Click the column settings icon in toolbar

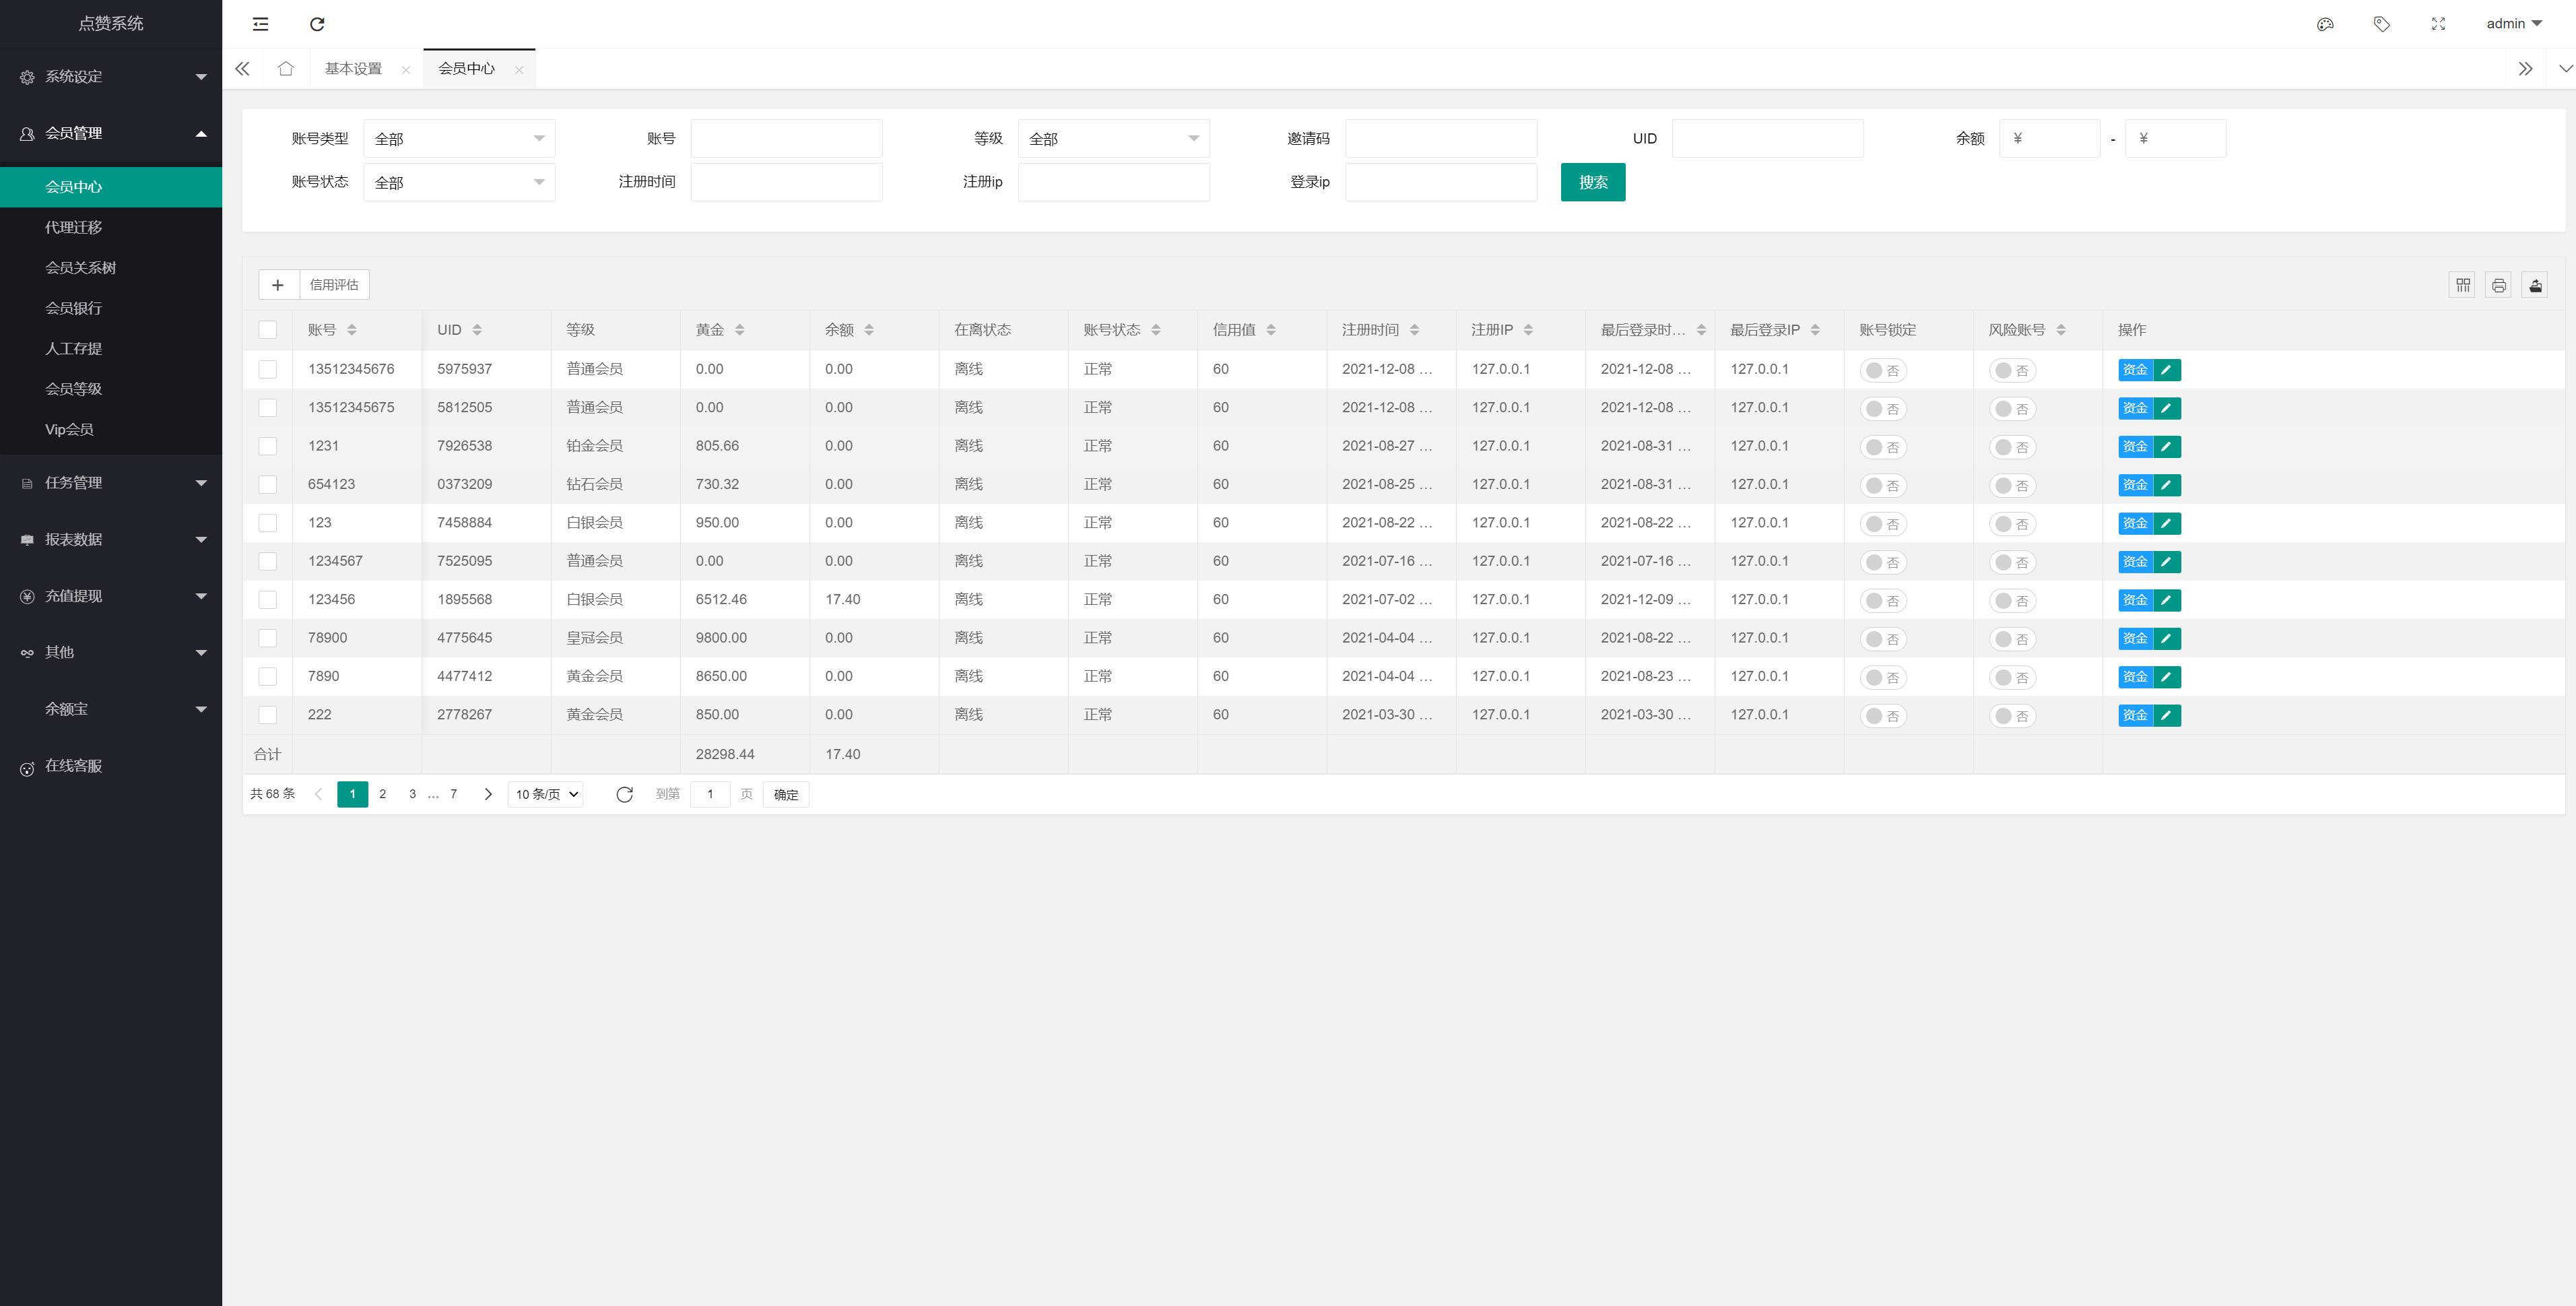pyautogui.click(x=2463, y=285)
